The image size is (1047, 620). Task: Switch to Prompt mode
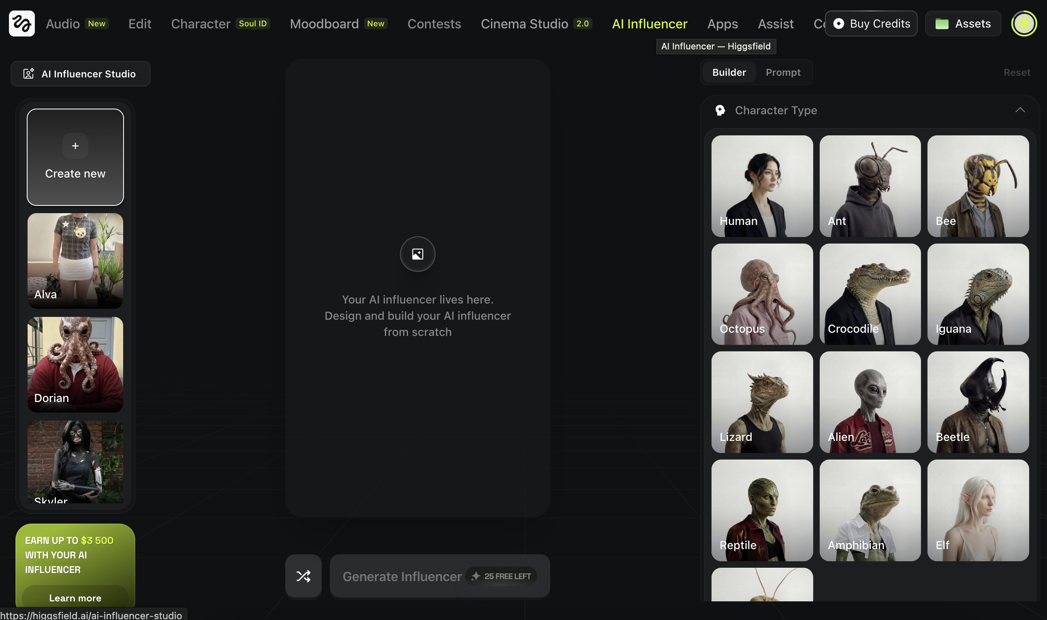(783, 72)
